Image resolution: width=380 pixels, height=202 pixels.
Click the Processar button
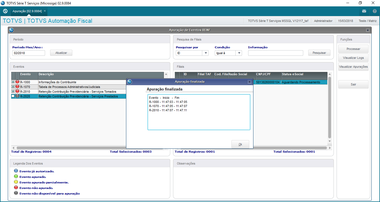pos(353,49)
